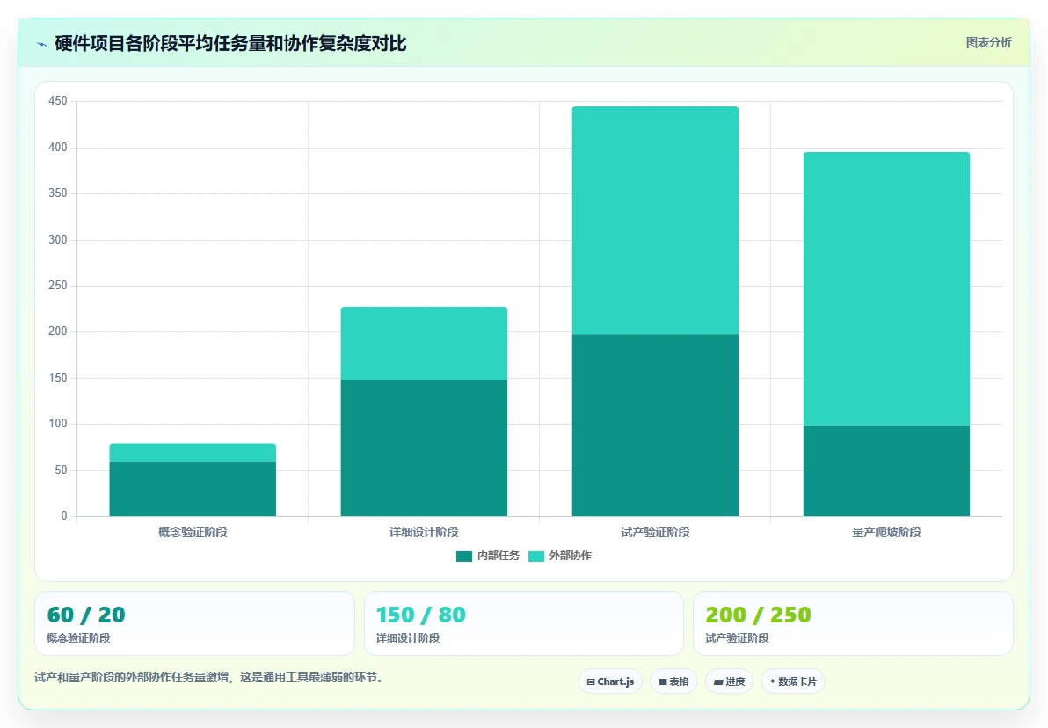Click 概念验证阶段 external collaboration bar segment
This screenshot has width=1048, height=728.
[x=193, y=453]
